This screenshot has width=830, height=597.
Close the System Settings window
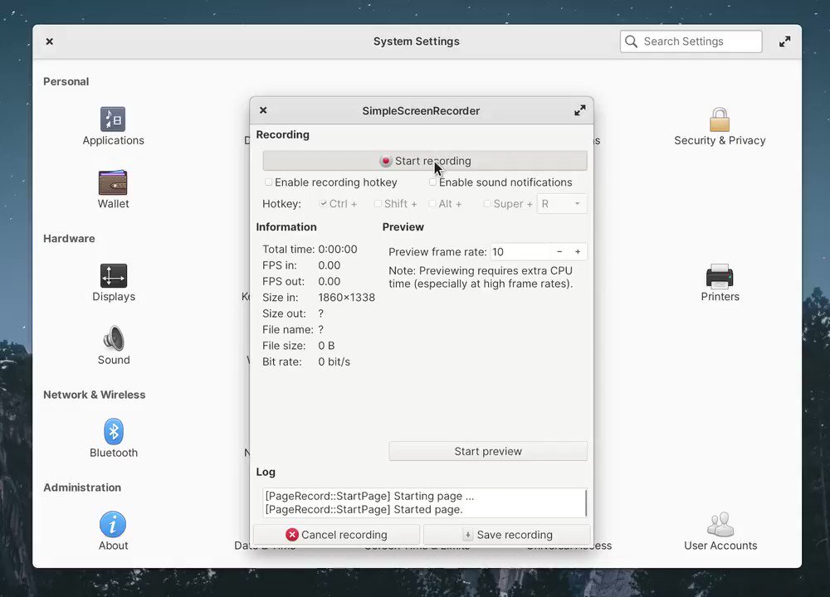click(49, 41)
